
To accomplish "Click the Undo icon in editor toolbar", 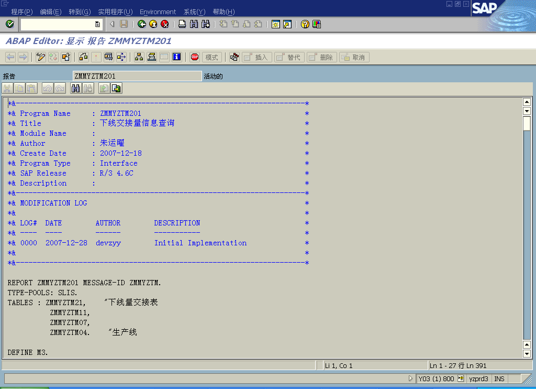I will click(x=48, y=89).
